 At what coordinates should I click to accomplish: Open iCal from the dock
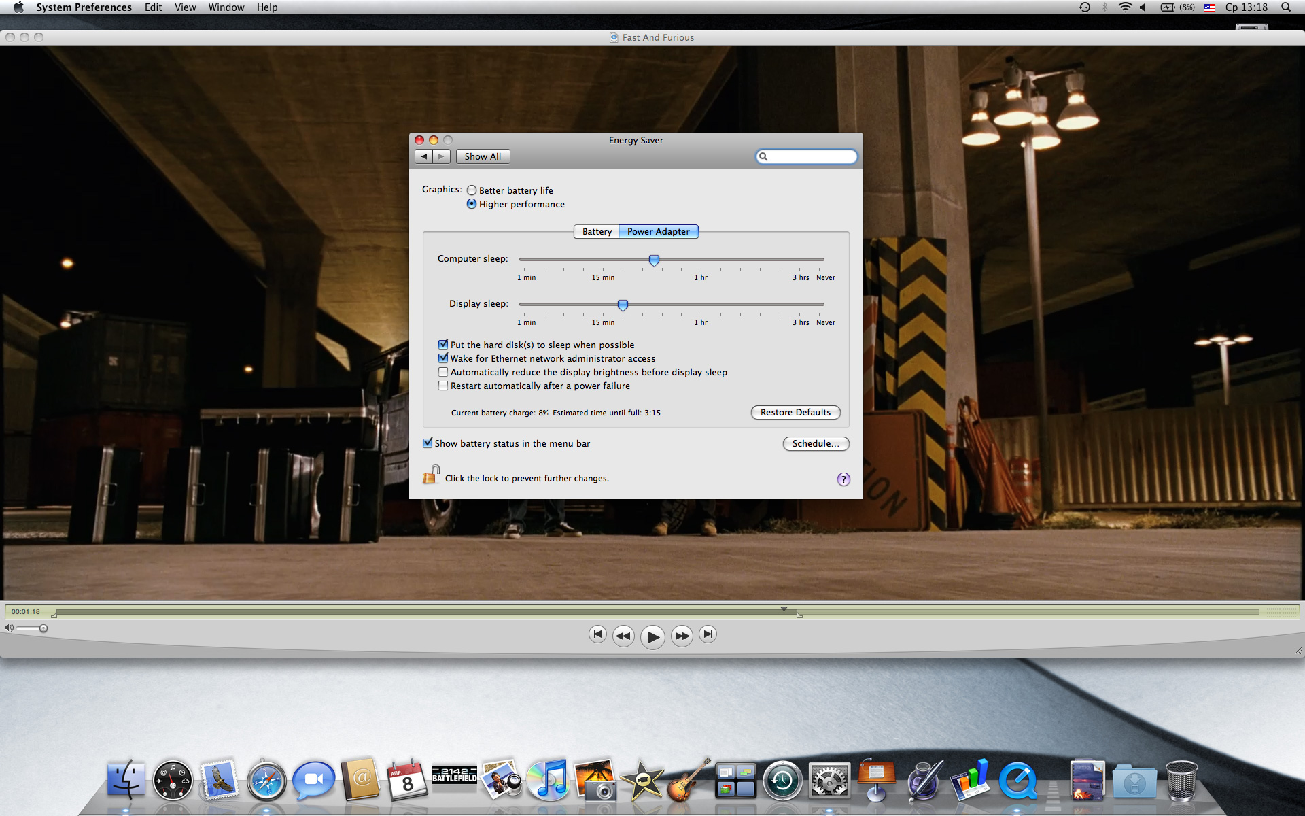coord(406,780)
